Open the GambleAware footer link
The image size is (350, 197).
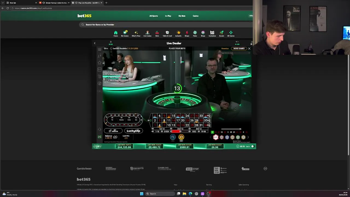(84, 169)
